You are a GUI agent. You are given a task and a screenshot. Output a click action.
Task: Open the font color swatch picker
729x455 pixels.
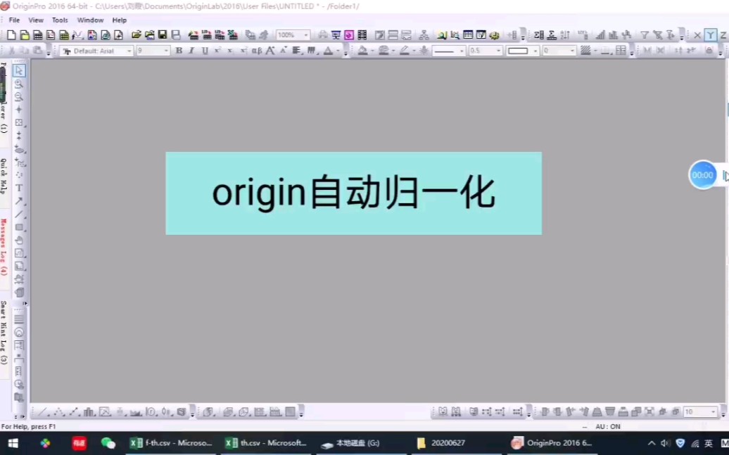[x=336, y=50]
